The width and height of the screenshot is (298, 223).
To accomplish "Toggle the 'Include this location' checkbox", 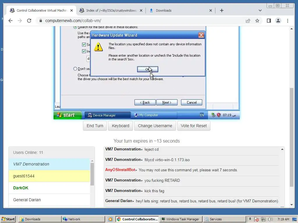I will point(84,51).
